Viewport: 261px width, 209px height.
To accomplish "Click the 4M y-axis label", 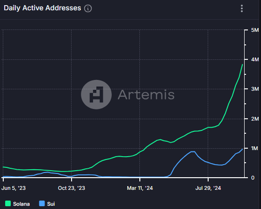I will pyautogui.click(x=255, y=59).
